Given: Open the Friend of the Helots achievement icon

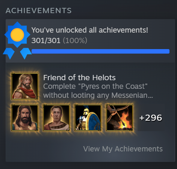Looking at the screenshot, I should coord(25,86).
